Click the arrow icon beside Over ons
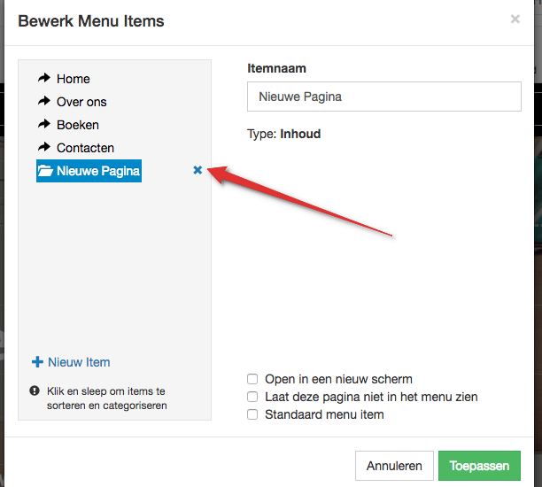Image resolution: width=542 pixels, height=487 pixels. [x=44, y=102]
